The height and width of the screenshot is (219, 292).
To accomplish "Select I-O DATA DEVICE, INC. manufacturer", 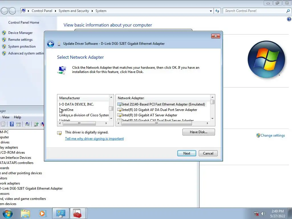I will (x=76, y=104).
